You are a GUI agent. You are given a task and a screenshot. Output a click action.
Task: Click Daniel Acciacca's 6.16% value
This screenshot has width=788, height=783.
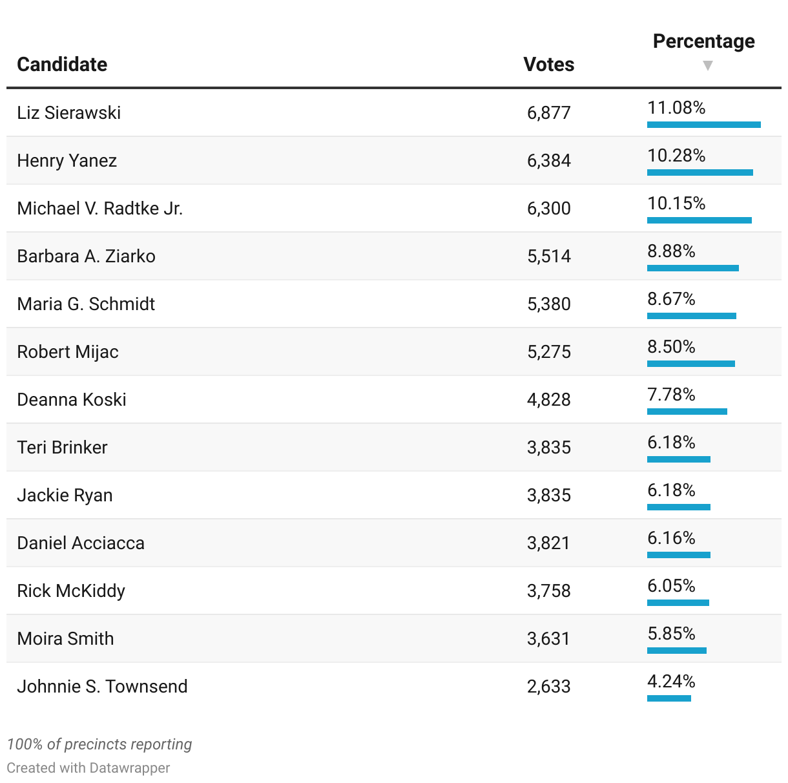tap(671, 538)
